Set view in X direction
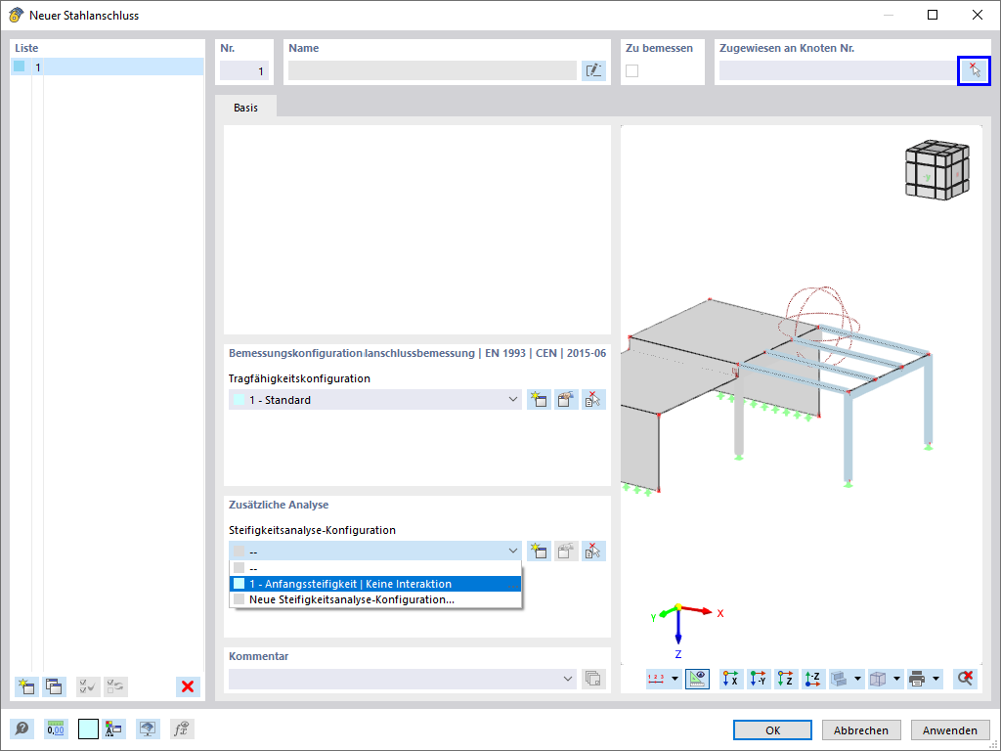Viewport: 1001px width, 751px height. click(731, 679)
